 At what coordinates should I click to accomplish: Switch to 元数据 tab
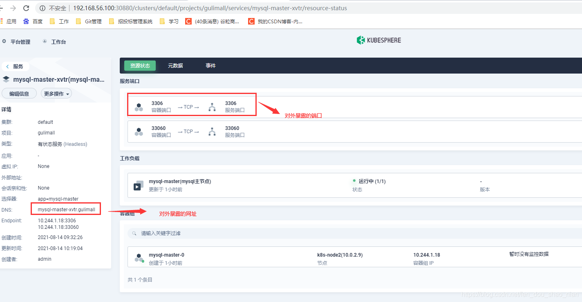pyautogui.click(x=175, y=65)
